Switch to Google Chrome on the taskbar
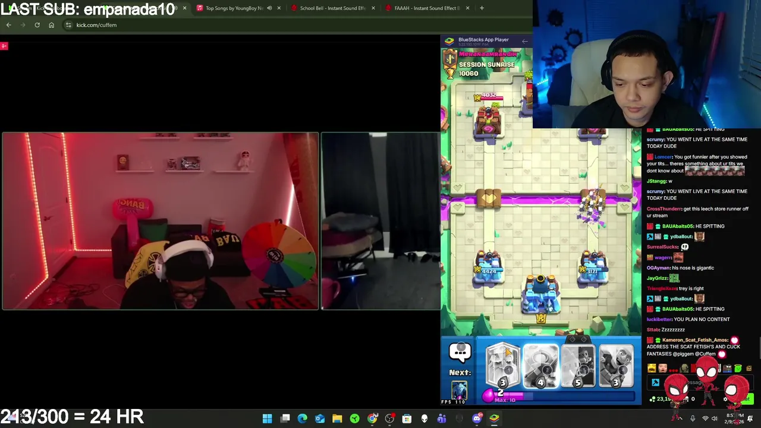The height and width of the screenshot is (428, 761). [x=372, y=418]
